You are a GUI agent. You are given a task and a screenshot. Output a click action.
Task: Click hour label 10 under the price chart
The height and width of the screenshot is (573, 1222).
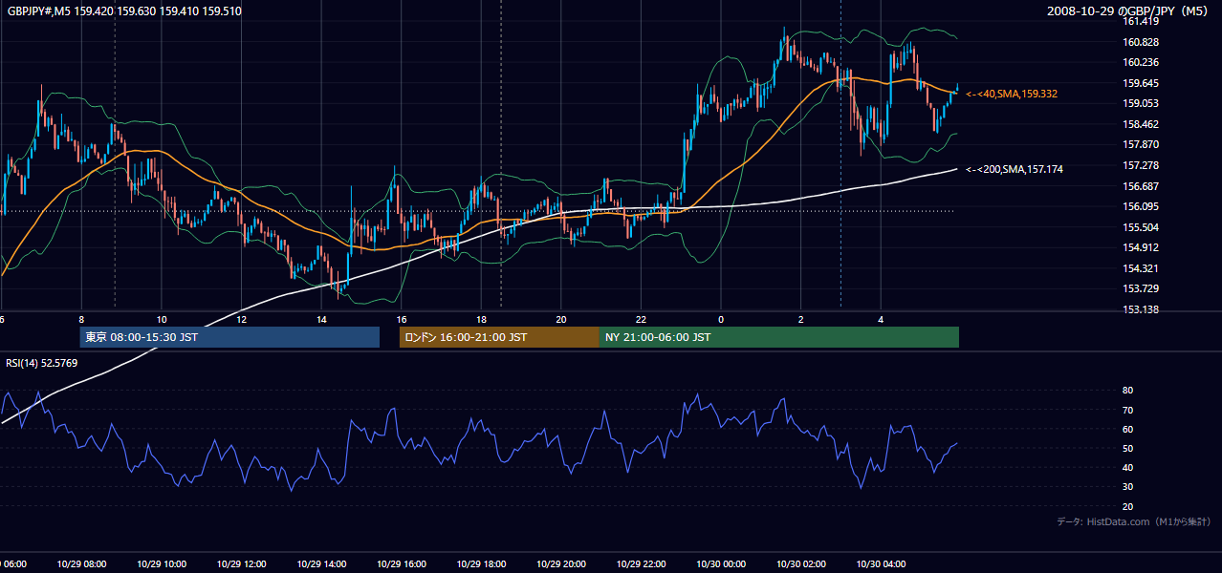(162, 319)
